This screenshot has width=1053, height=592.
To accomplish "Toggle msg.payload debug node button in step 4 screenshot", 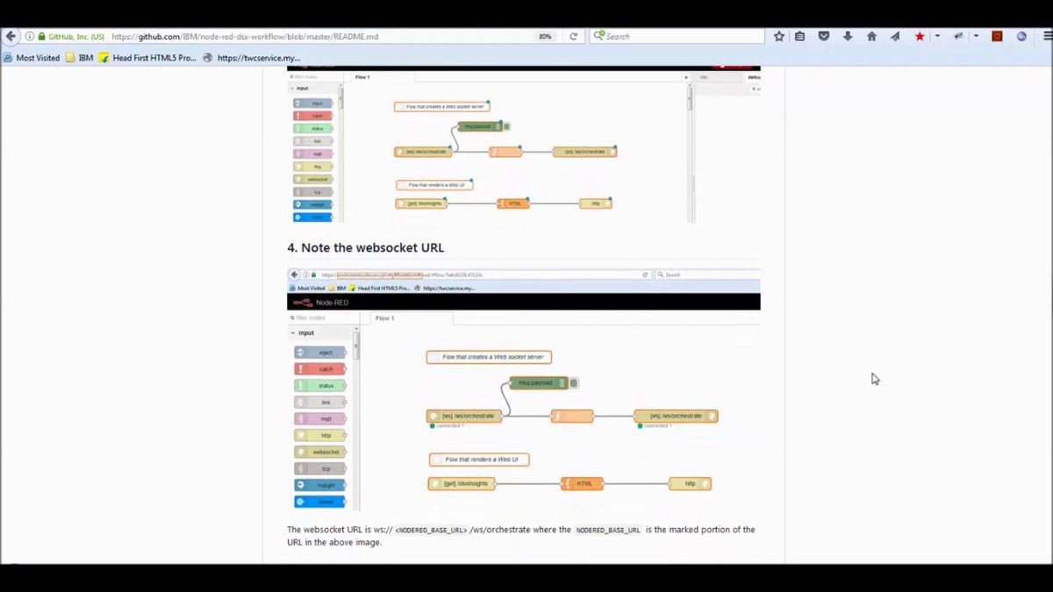I will tap(574, 382).
